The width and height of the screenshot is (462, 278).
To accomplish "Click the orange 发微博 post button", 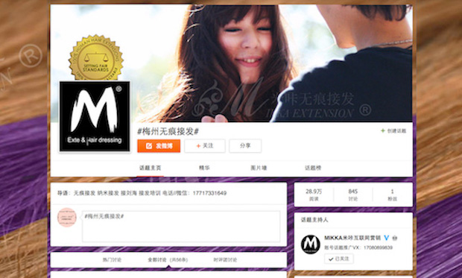I will [159, 146].
